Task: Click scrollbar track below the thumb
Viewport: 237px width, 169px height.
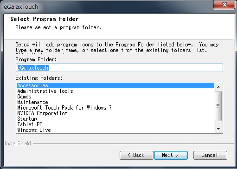Action: tap(218, 123)
